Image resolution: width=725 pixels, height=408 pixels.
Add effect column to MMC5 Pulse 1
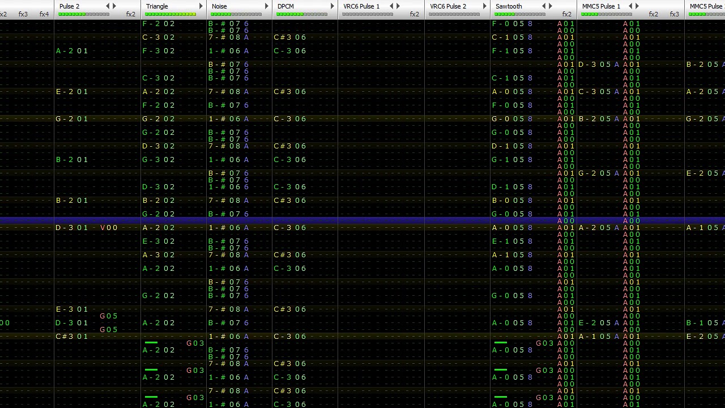[x=637, y=6]
